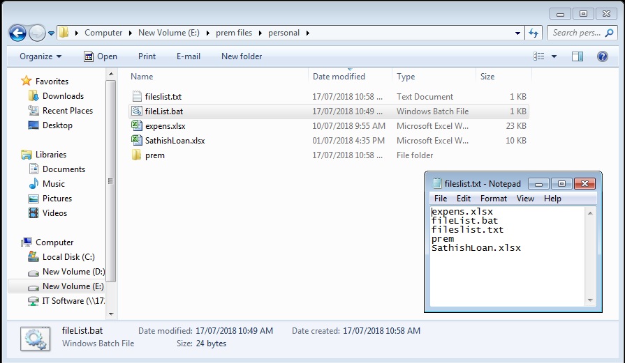This screenshot has width=625, height=363.
Task: Click the New folder button
Action: tap(242, 56)
